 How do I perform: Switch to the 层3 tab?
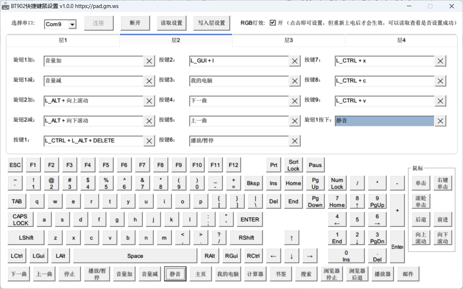pyautogui.click(x=289, y=40)
